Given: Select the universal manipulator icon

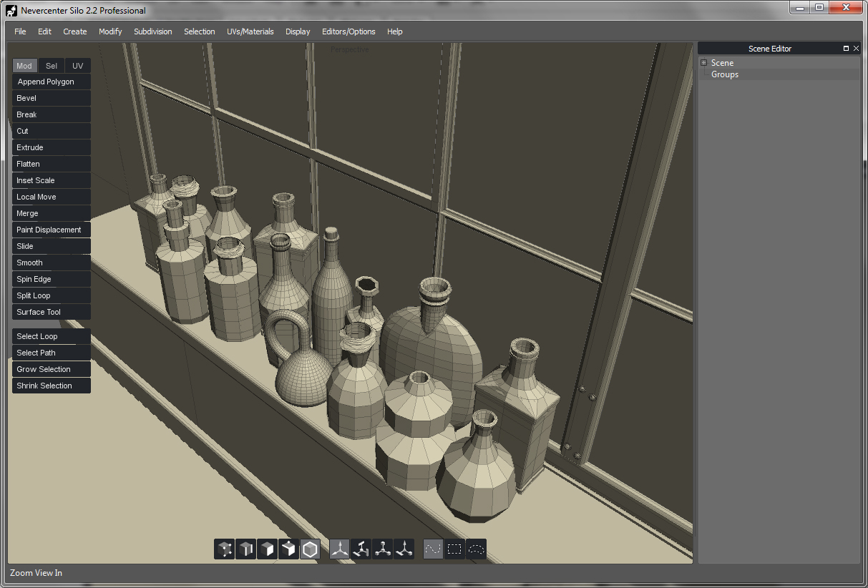Looking at the screenshot, I should click(x=404, y=549).
